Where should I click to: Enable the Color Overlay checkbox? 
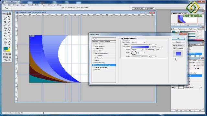coord(94,63)
